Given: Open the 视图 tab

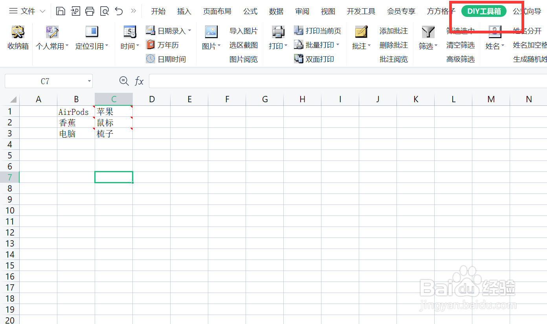Looking at the screenshot, I should pyautogui.click(x=328, y=11).
